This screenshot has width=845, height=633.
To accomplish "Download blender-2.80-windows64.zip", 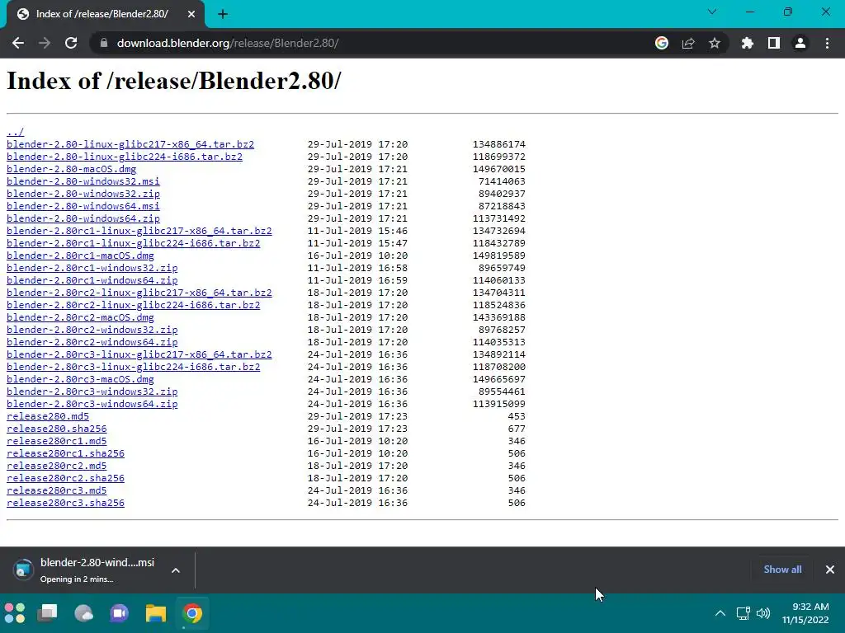I will coord(83,218).
